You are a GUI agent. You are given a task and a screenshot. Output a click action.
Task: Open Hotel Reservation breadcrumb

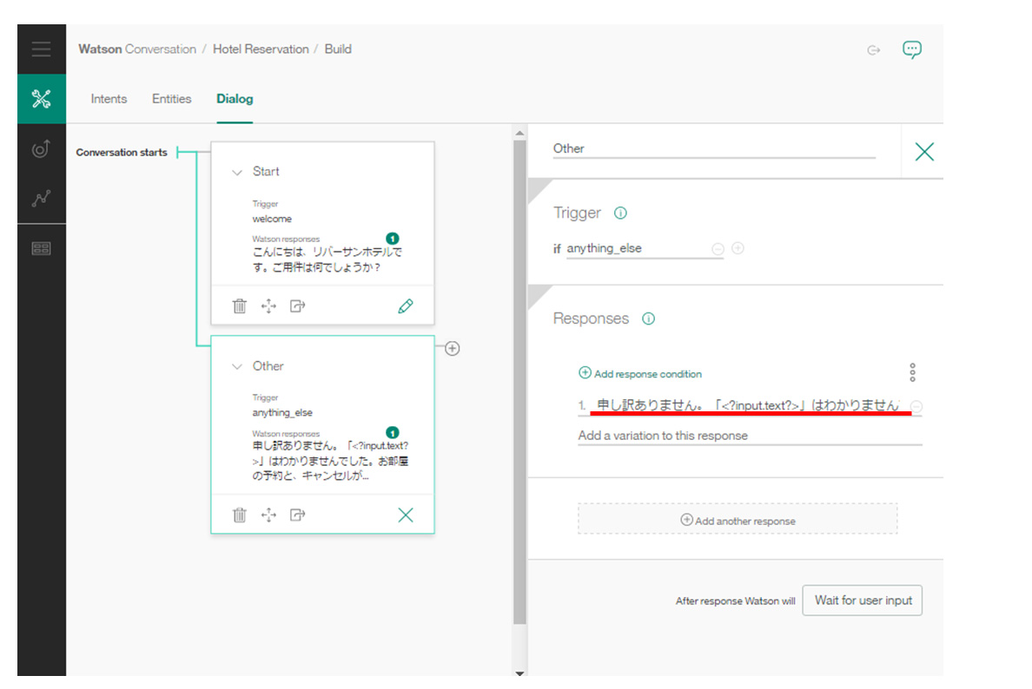pos(261,49)
